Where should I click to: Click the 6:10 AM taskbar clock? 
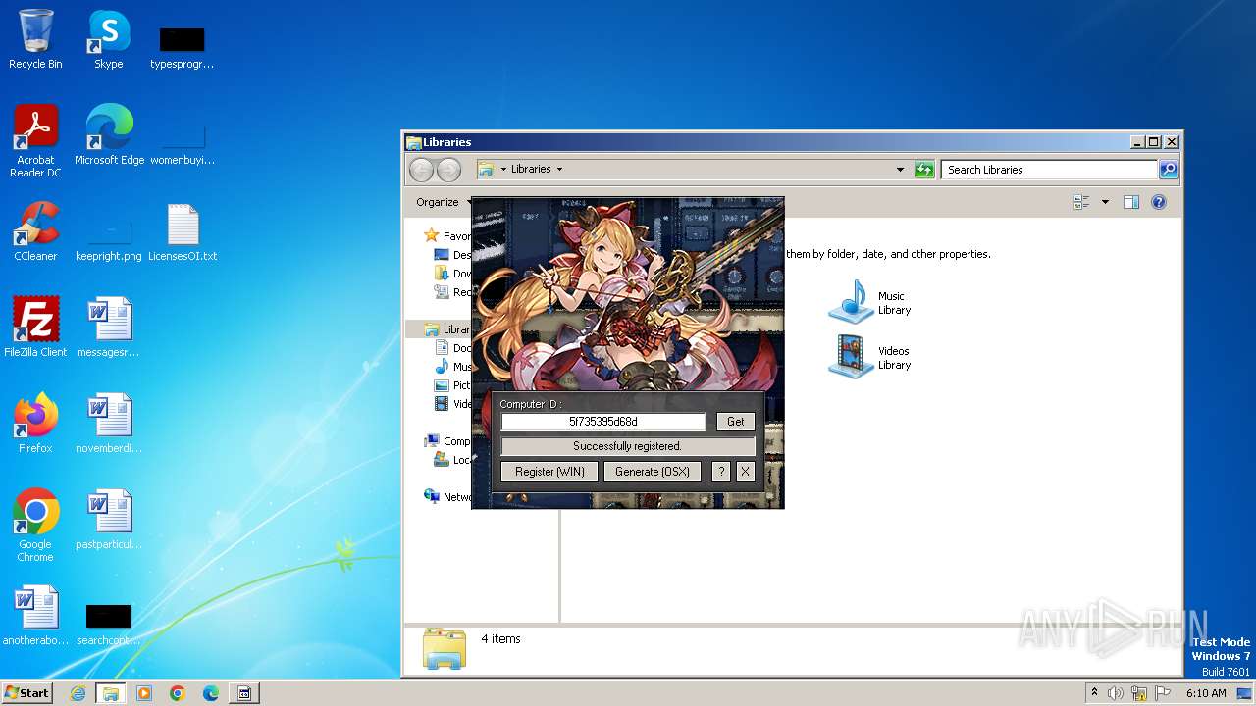click(1206, 693)
